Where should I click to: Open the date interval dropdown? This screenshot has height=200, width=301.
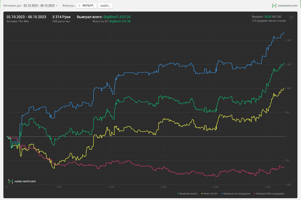click(x=40, y=6)
